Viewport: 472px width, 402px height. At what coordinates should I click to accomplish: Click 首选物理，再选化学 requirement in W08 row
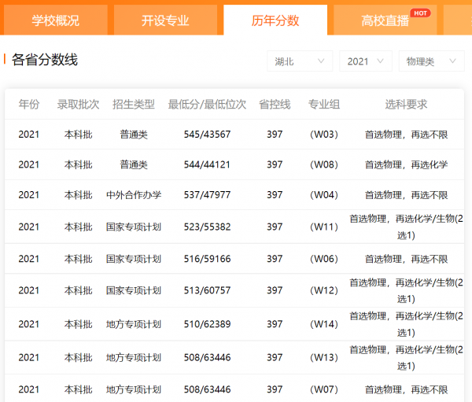point(407,164)
